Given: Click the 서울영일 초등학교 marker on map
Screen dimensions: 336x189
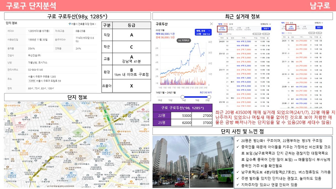Looking at the screenshot, I should 12,174.
